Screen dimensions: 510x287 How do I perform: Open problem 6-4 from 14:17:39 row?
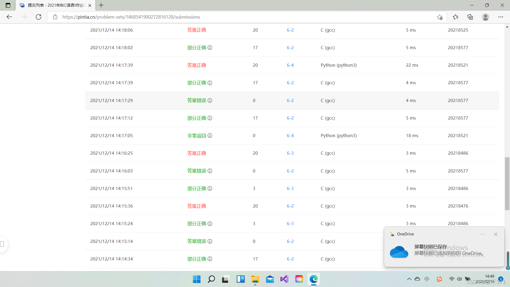coord(290,65)
